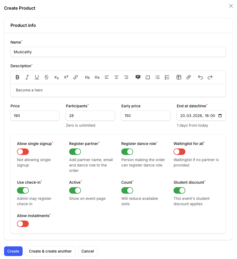Center align the description text

tap(116, 77)
